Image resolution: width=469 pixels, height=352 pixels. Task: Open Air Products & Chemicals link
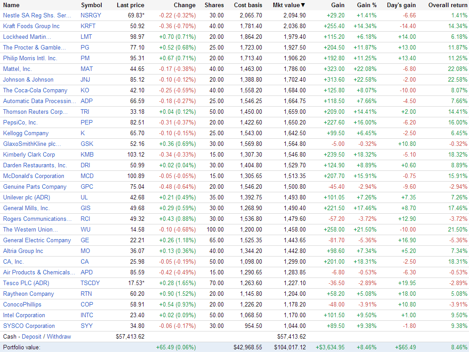pyautogui.click(x=39, y=273)
